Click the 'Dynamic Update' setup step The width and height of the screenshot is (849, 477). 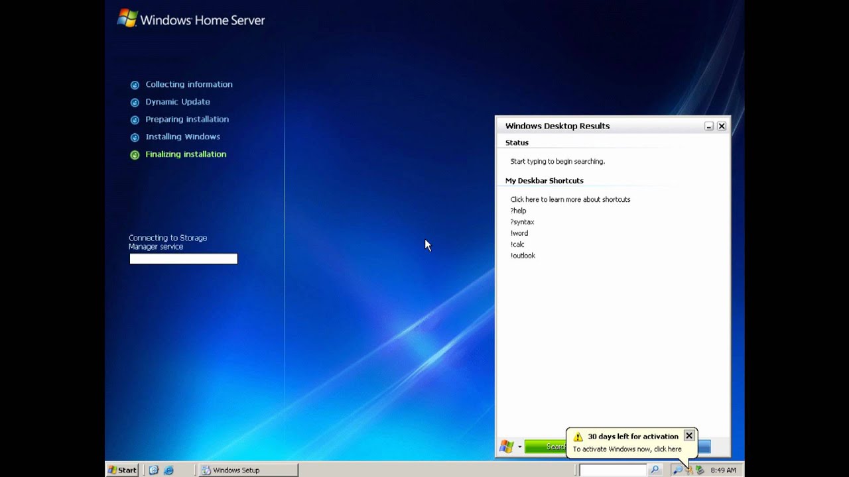tap(178, 101)
